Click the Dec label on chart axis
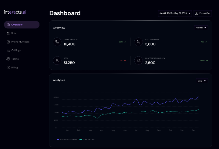The height and width of the screenshot is (149, 219). pyautogui.click(x=194, y=130)
